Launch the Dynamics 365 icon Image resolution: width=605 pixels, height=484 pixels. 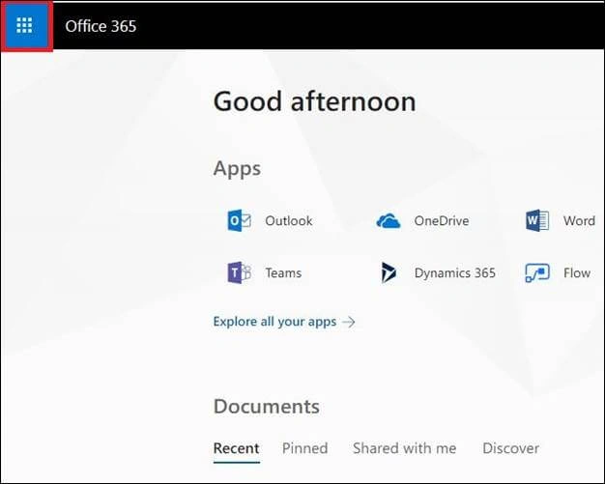coord(389,272)
